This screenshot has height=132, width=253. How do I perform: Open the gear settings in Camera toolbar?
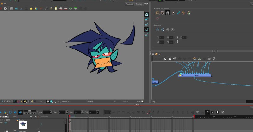[x=5, y=8]
